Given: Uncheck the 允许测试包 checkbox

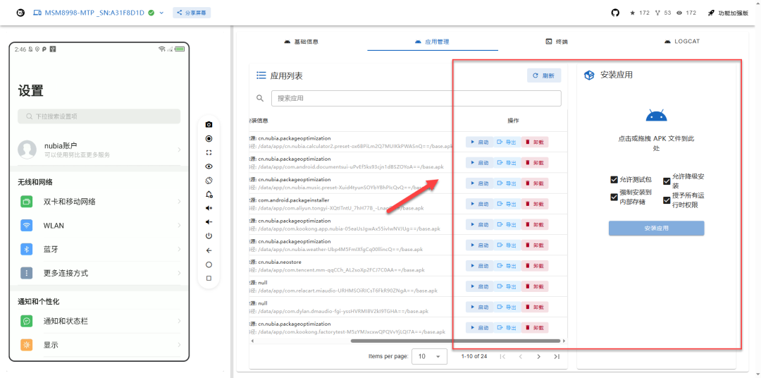Looking at the screenshot, I should [614, 180].
